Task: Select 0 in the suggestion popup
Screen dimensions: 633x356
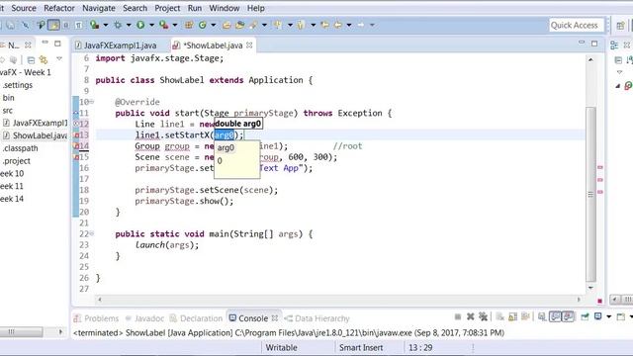Action: 220,160
